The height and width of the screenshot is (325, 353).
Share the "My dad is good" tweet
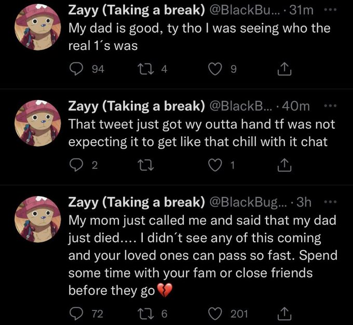pyautogui.click(x=283, y=69)
